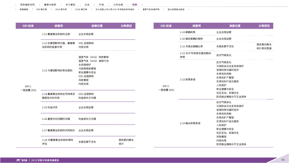Switch to the highlighted 附录 tab
This screenshot has height=163, width=289.
pos(135,5)
